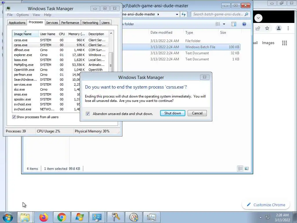Open the performance monitor gauge taskbar icon
This screenshot has height=223, width=297.
coord(134,217)
